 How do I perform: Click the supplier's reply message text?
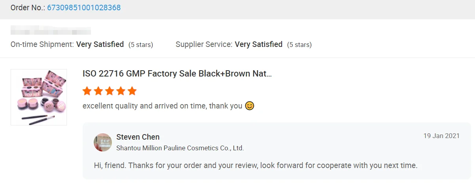coord(256,165)
